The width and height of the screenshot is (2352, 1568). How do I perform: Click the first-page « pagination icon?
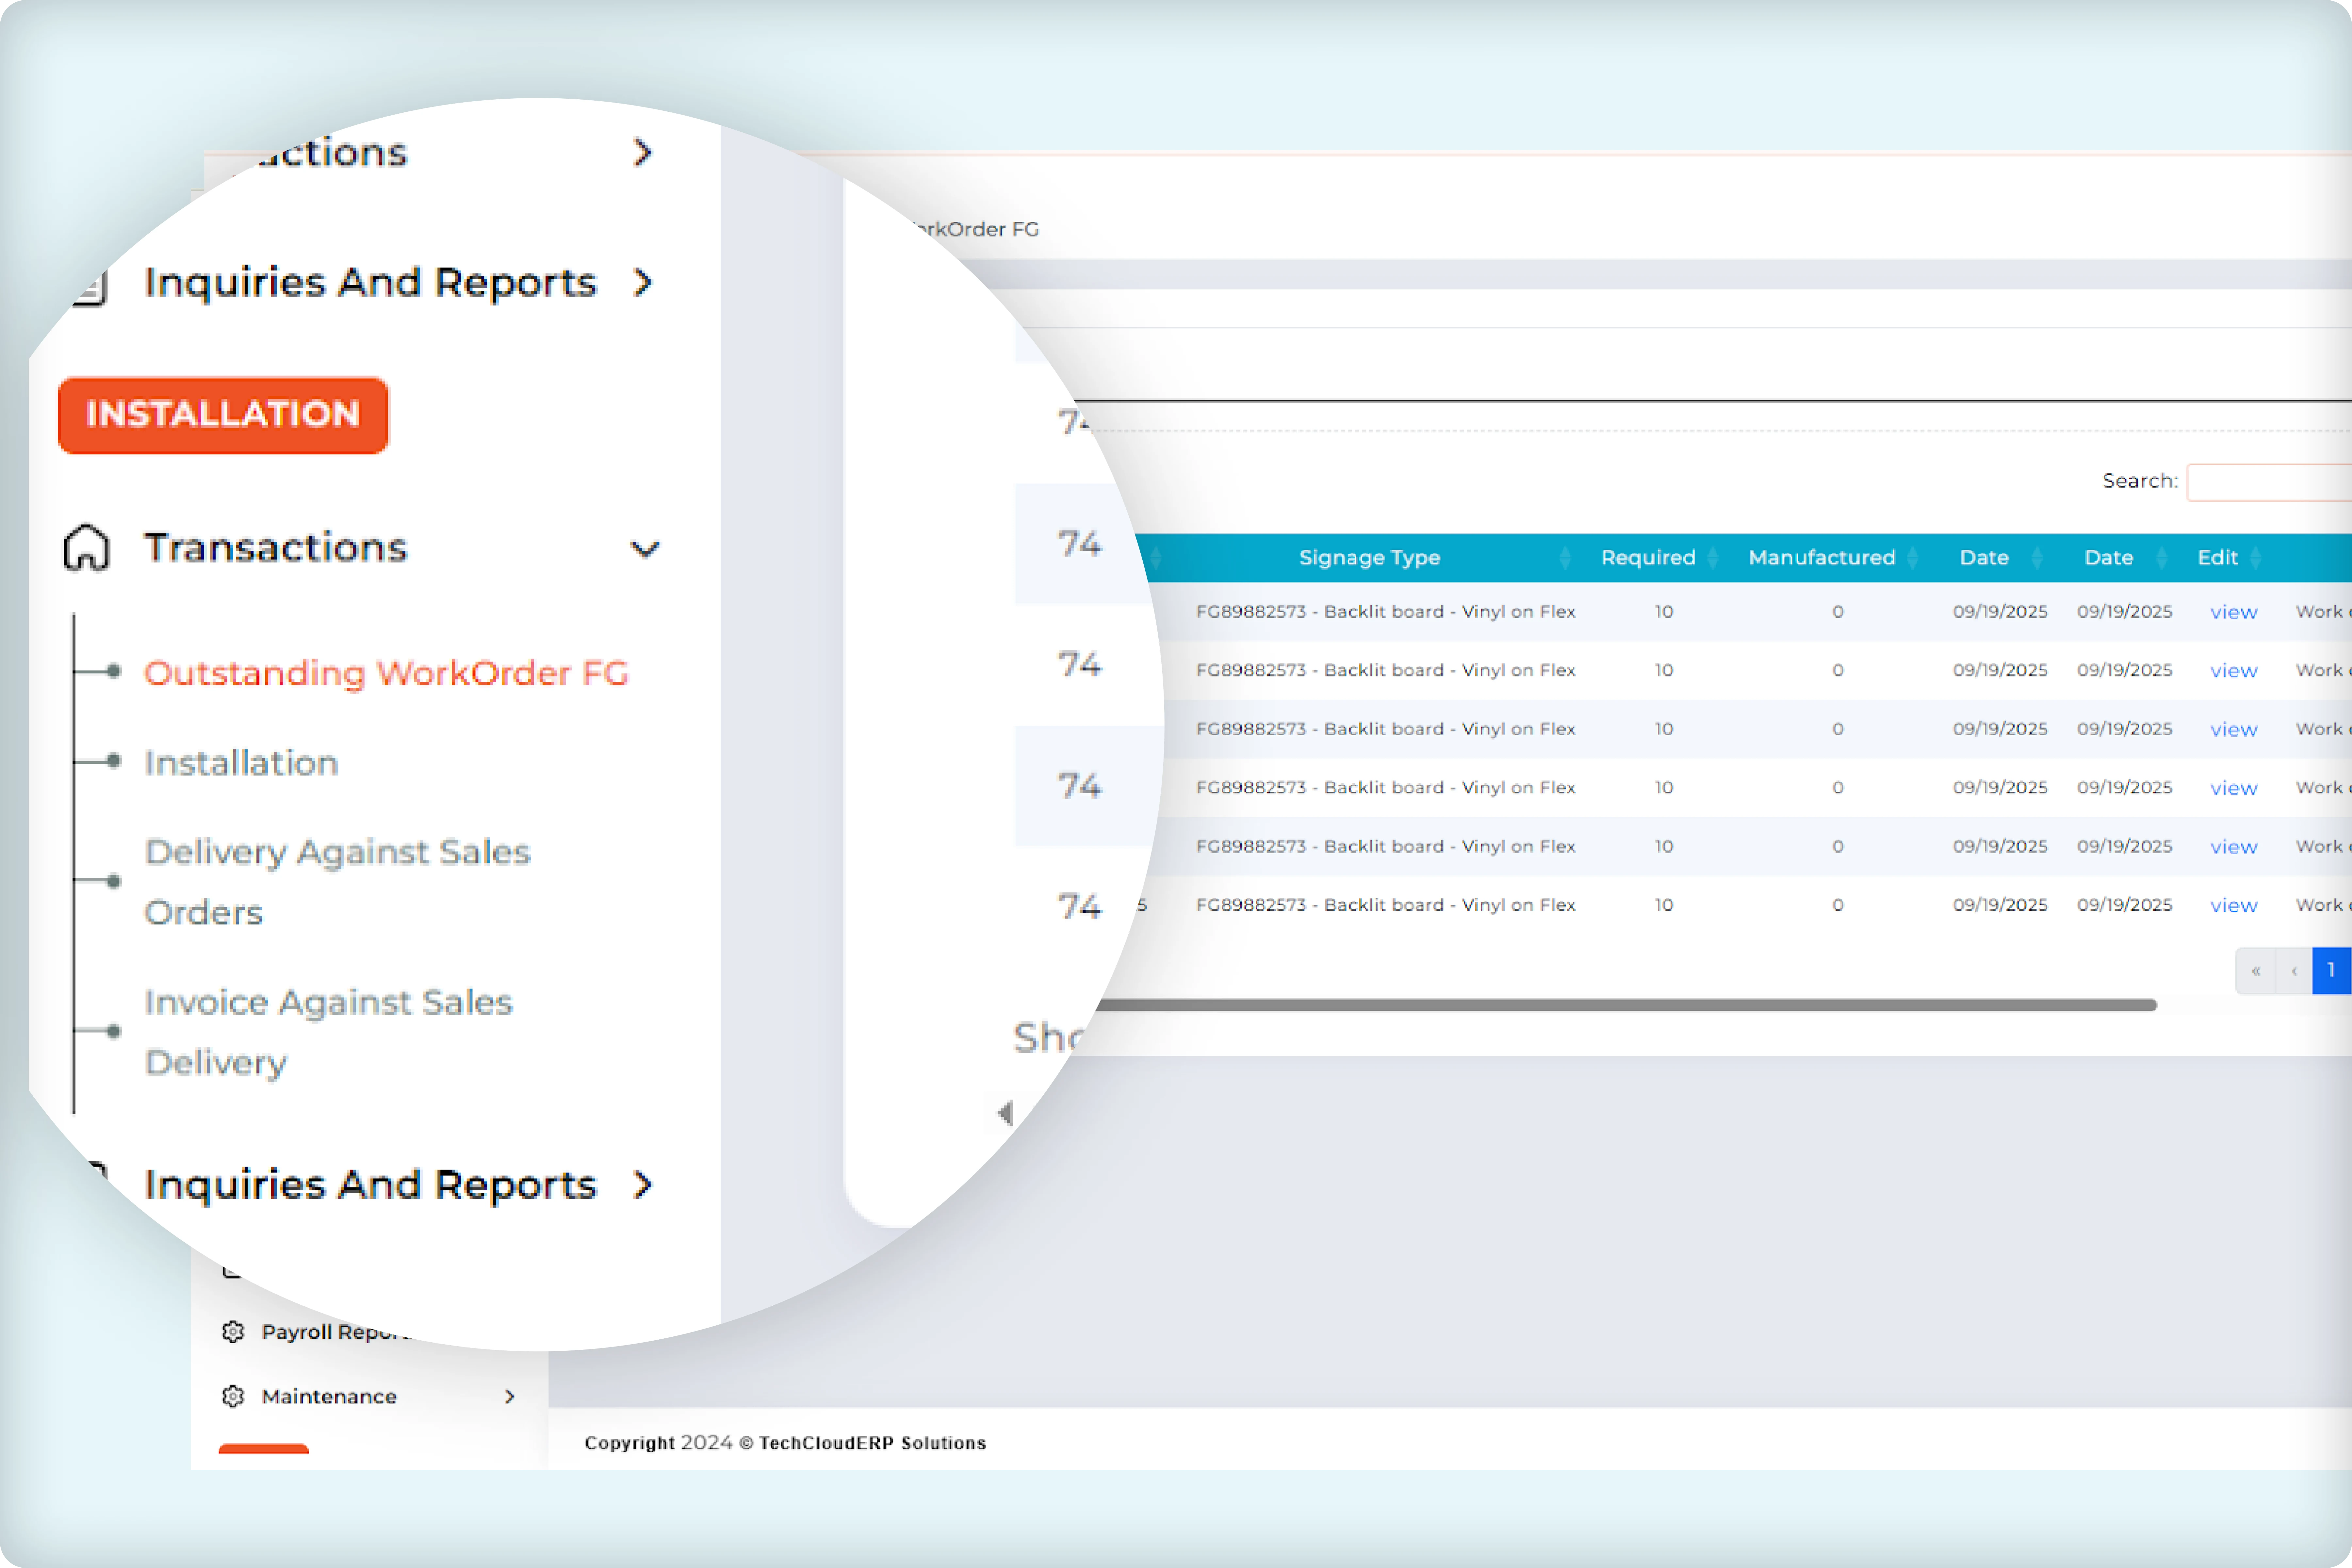[2256, 970]
